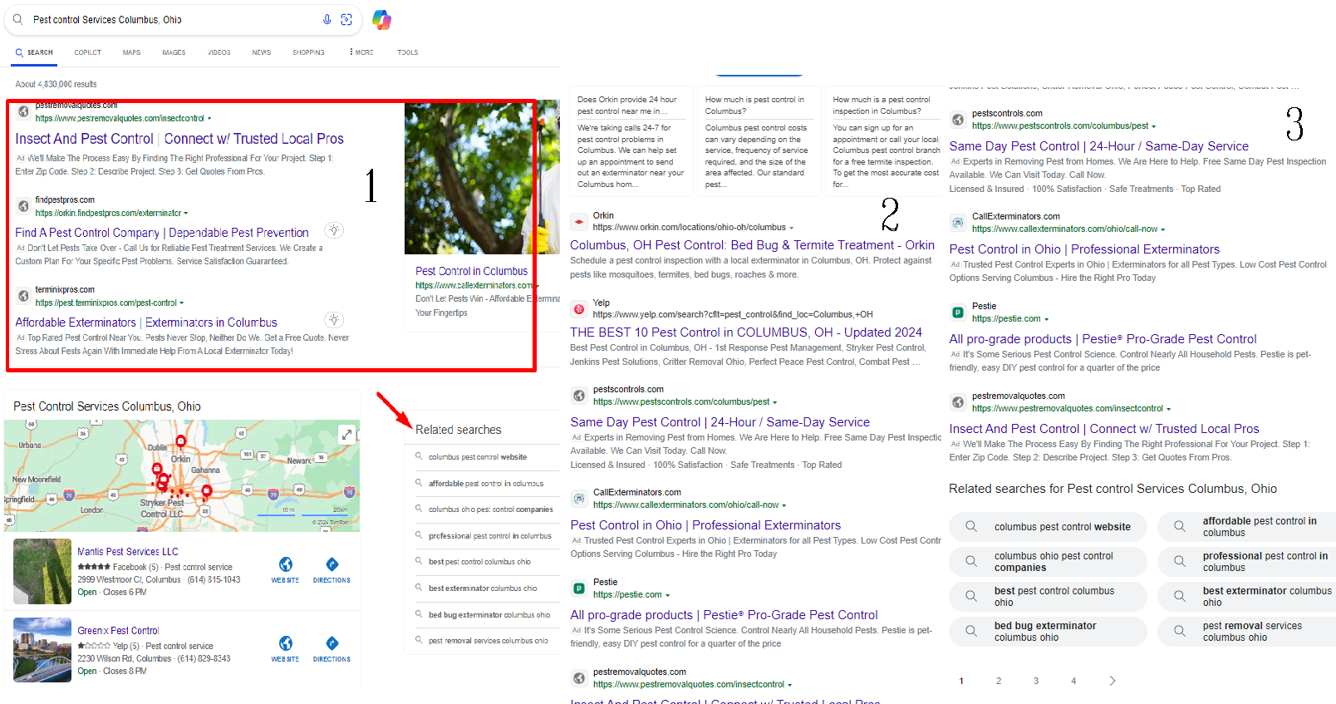Switch to the Images tab
Screen dimensions: 1336x704
[174, 52]
